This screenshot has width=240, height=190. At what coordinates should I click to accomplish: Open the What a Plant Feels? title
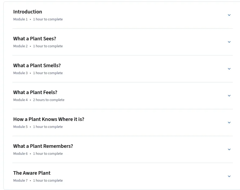35,92
